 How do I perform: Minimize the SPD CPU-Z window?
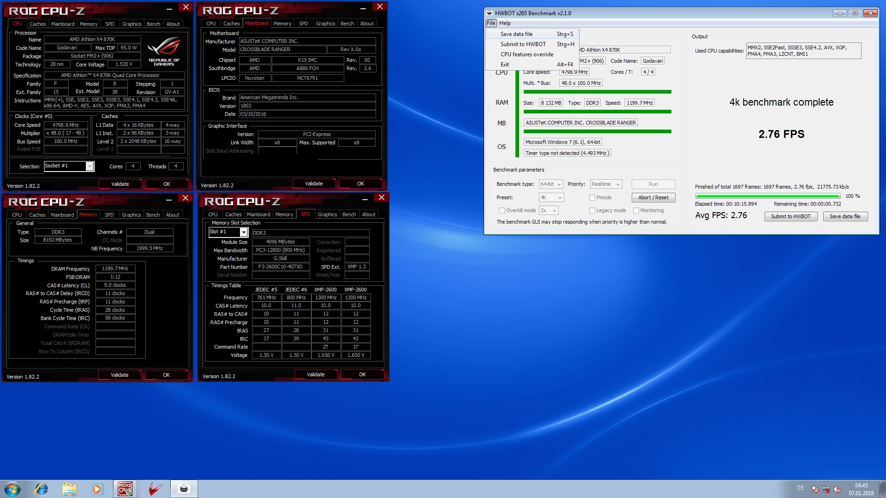(x=365, y=198)
